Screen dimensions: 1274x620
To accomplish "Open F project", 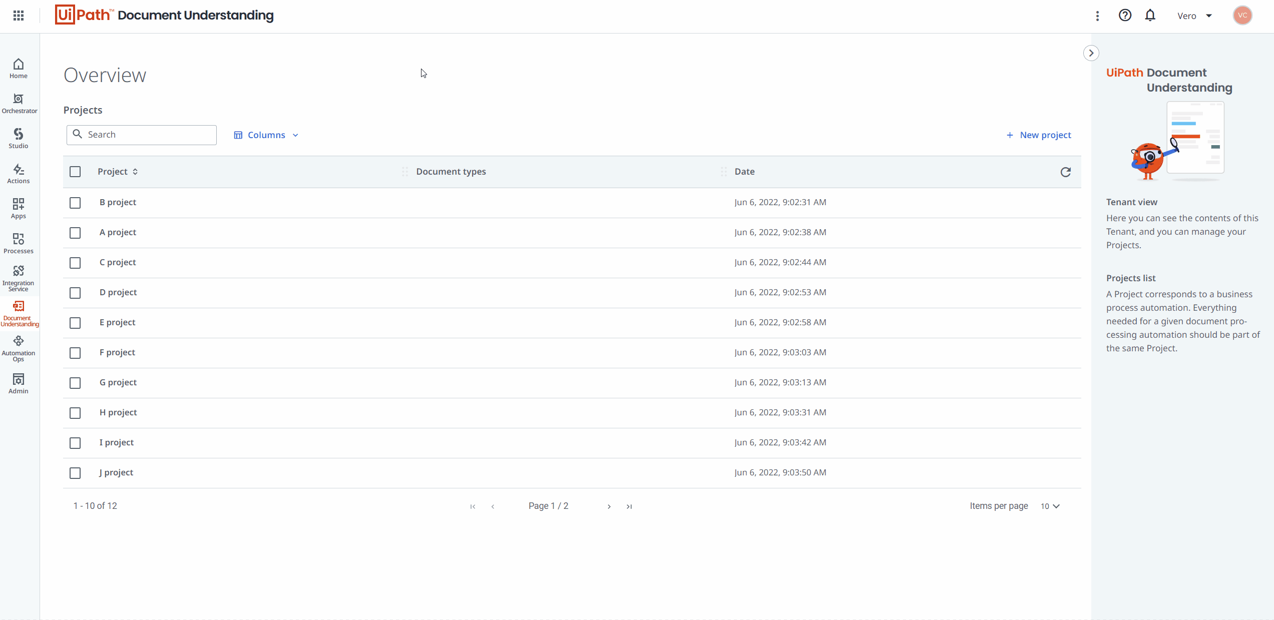I will click(x=117, y=352).
